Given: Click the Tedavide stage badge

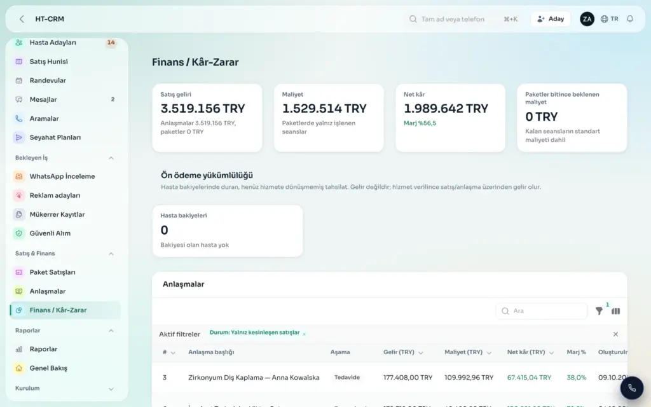Looking at the screenshot, I should pyautogui.click(x=346, y=378).
